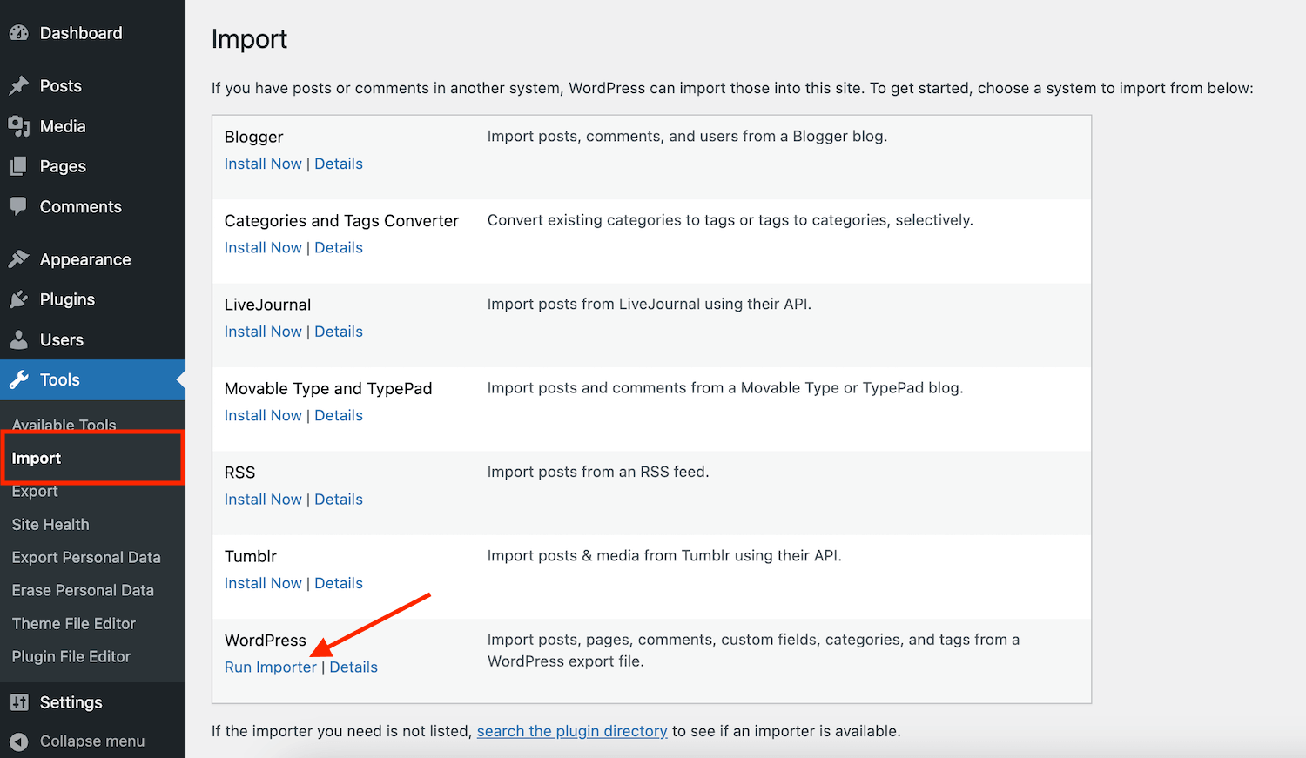View Details for WordPress importer
Image resolution: width=1306 pixels, height=758 pixels.
[x=353, y=667]
